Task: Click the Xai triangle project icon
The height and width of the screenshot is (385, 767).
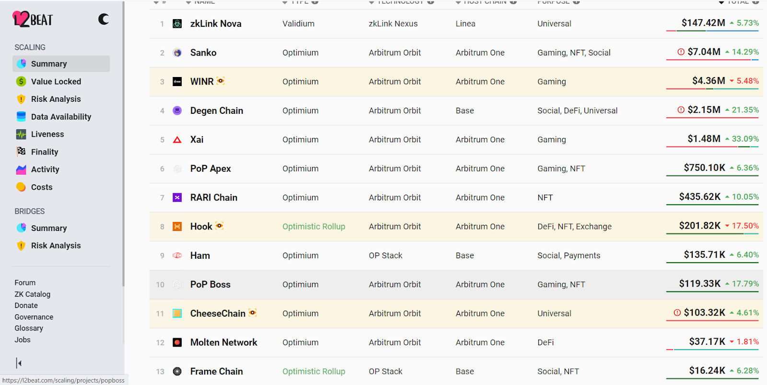Action: pos(177,140)
